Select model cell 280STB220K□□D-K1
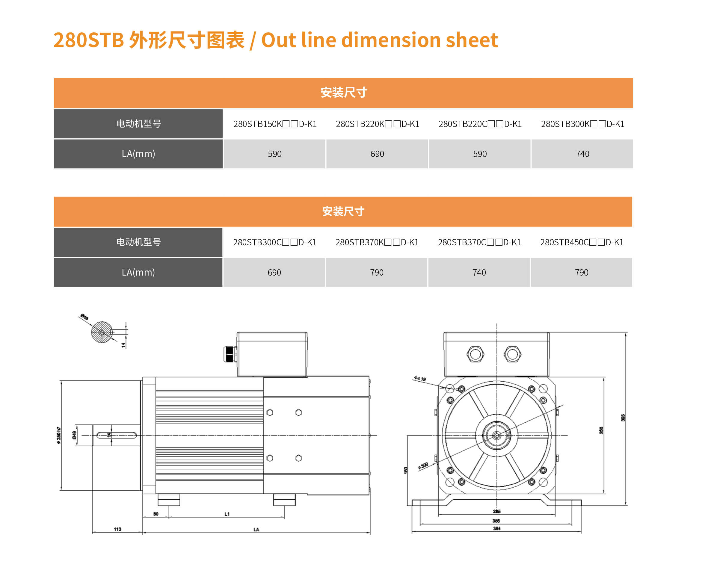Screen dimensions: 708x576 coord(377,124)
